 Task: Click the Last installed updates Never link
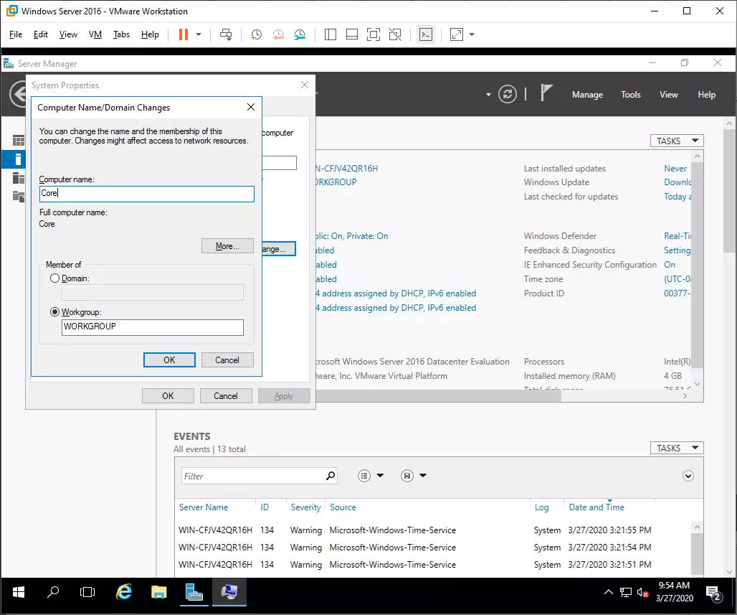coord(675,169)
